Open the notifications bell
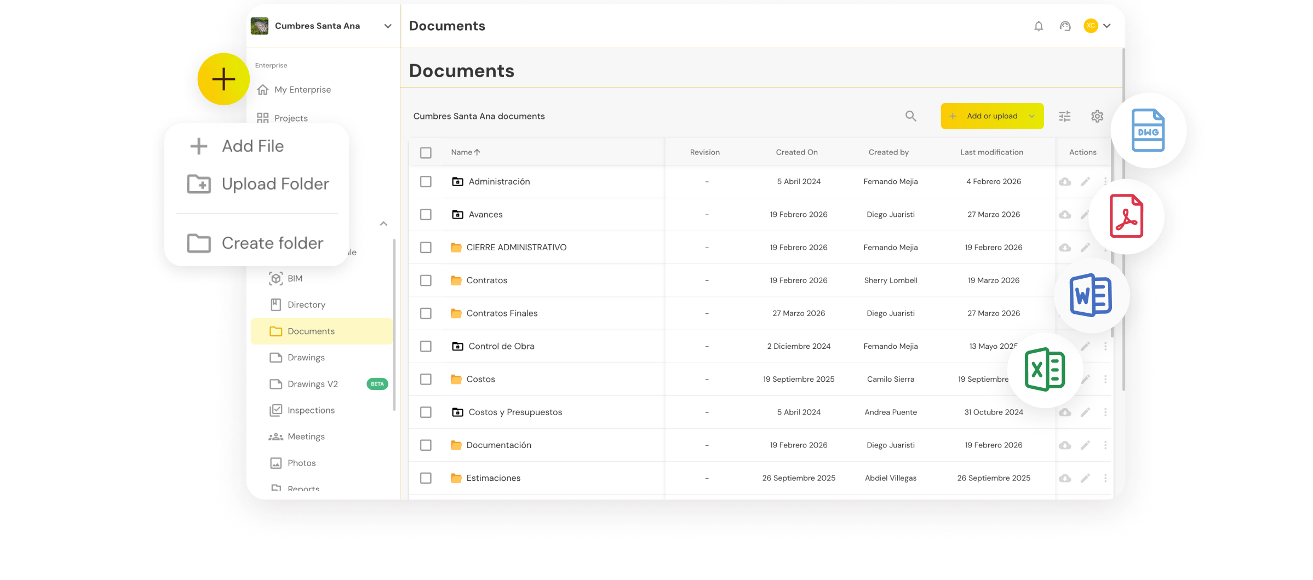Screen dimensions: 1313x580 tap(1039, 26)
